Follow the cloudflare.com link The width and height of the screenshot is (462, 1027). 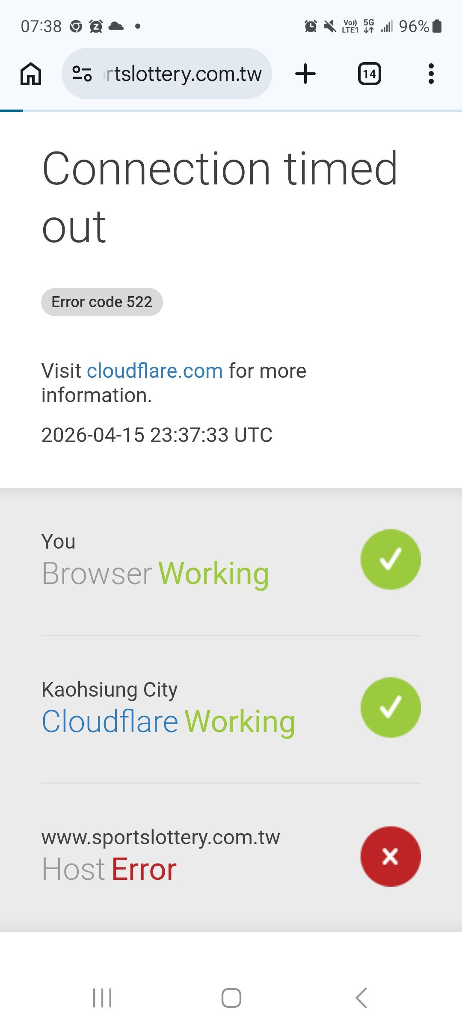(x=155, y=371)
